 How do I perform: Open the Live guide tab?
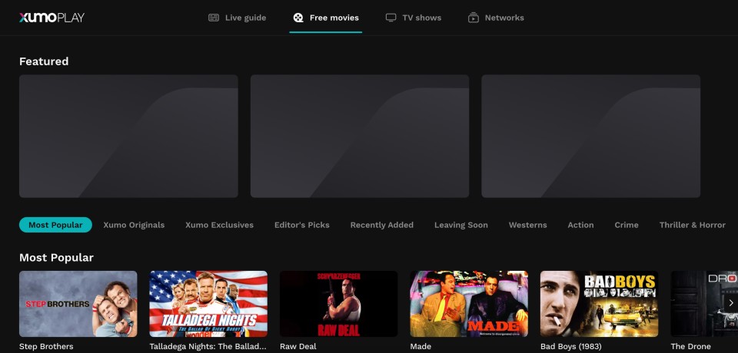(244, 18)
